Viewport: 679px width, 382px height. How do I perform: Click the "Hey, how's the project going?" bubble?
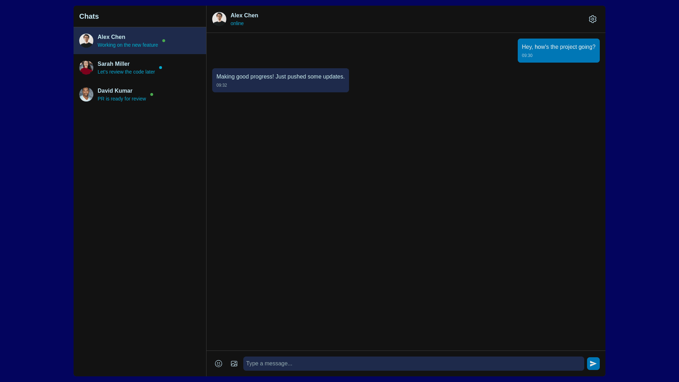(558, 50)
